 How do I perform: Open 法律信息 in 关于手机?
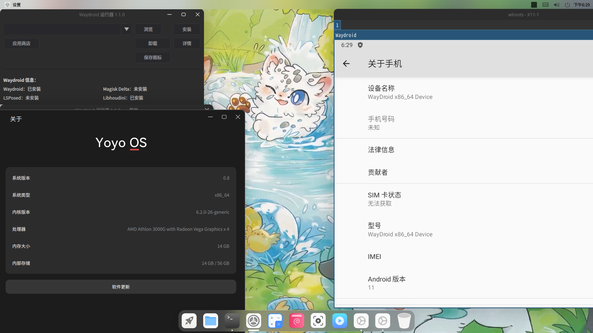[x=464, y=150]
